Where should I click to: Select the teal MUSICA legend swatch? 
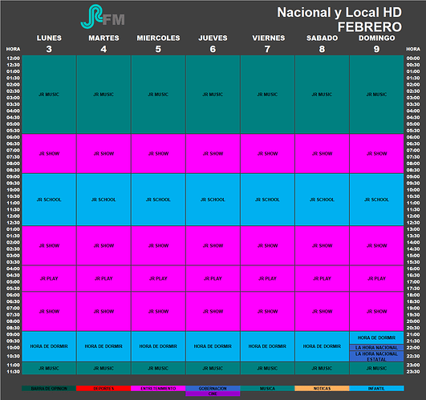pos(267,388)
